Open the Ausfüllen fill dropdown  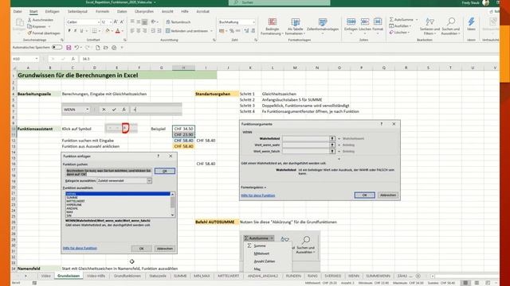pyautogui.click(x=400, y=26)
